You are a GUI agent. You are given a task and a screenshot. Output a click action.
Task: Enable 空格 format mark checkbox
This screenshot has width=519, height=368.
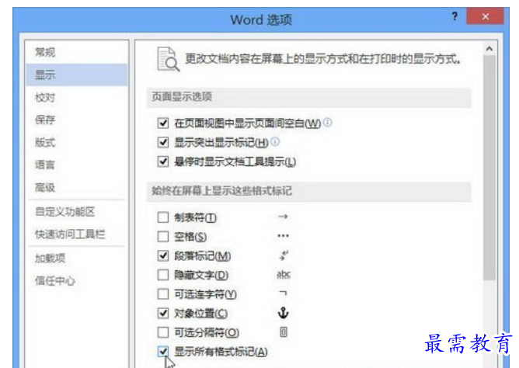tap(163, 237)
